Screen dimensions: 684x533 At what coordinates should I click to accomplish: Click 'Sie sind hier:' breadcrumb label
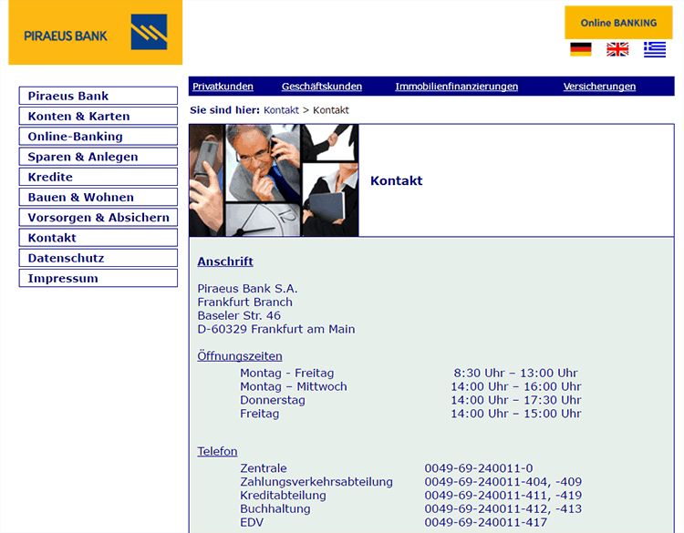click(x=224, y=110)
